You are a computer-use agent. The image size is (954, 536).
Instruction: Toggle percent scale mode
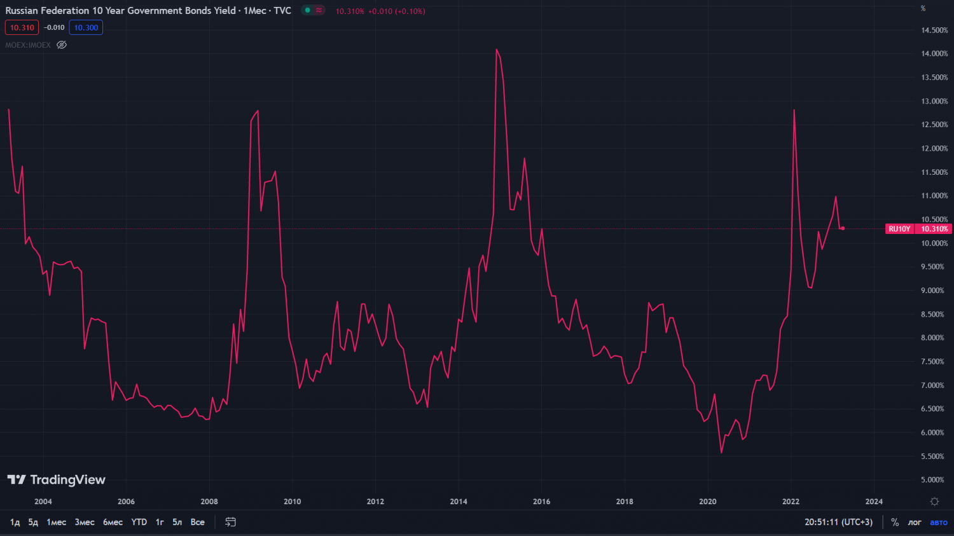895,522
